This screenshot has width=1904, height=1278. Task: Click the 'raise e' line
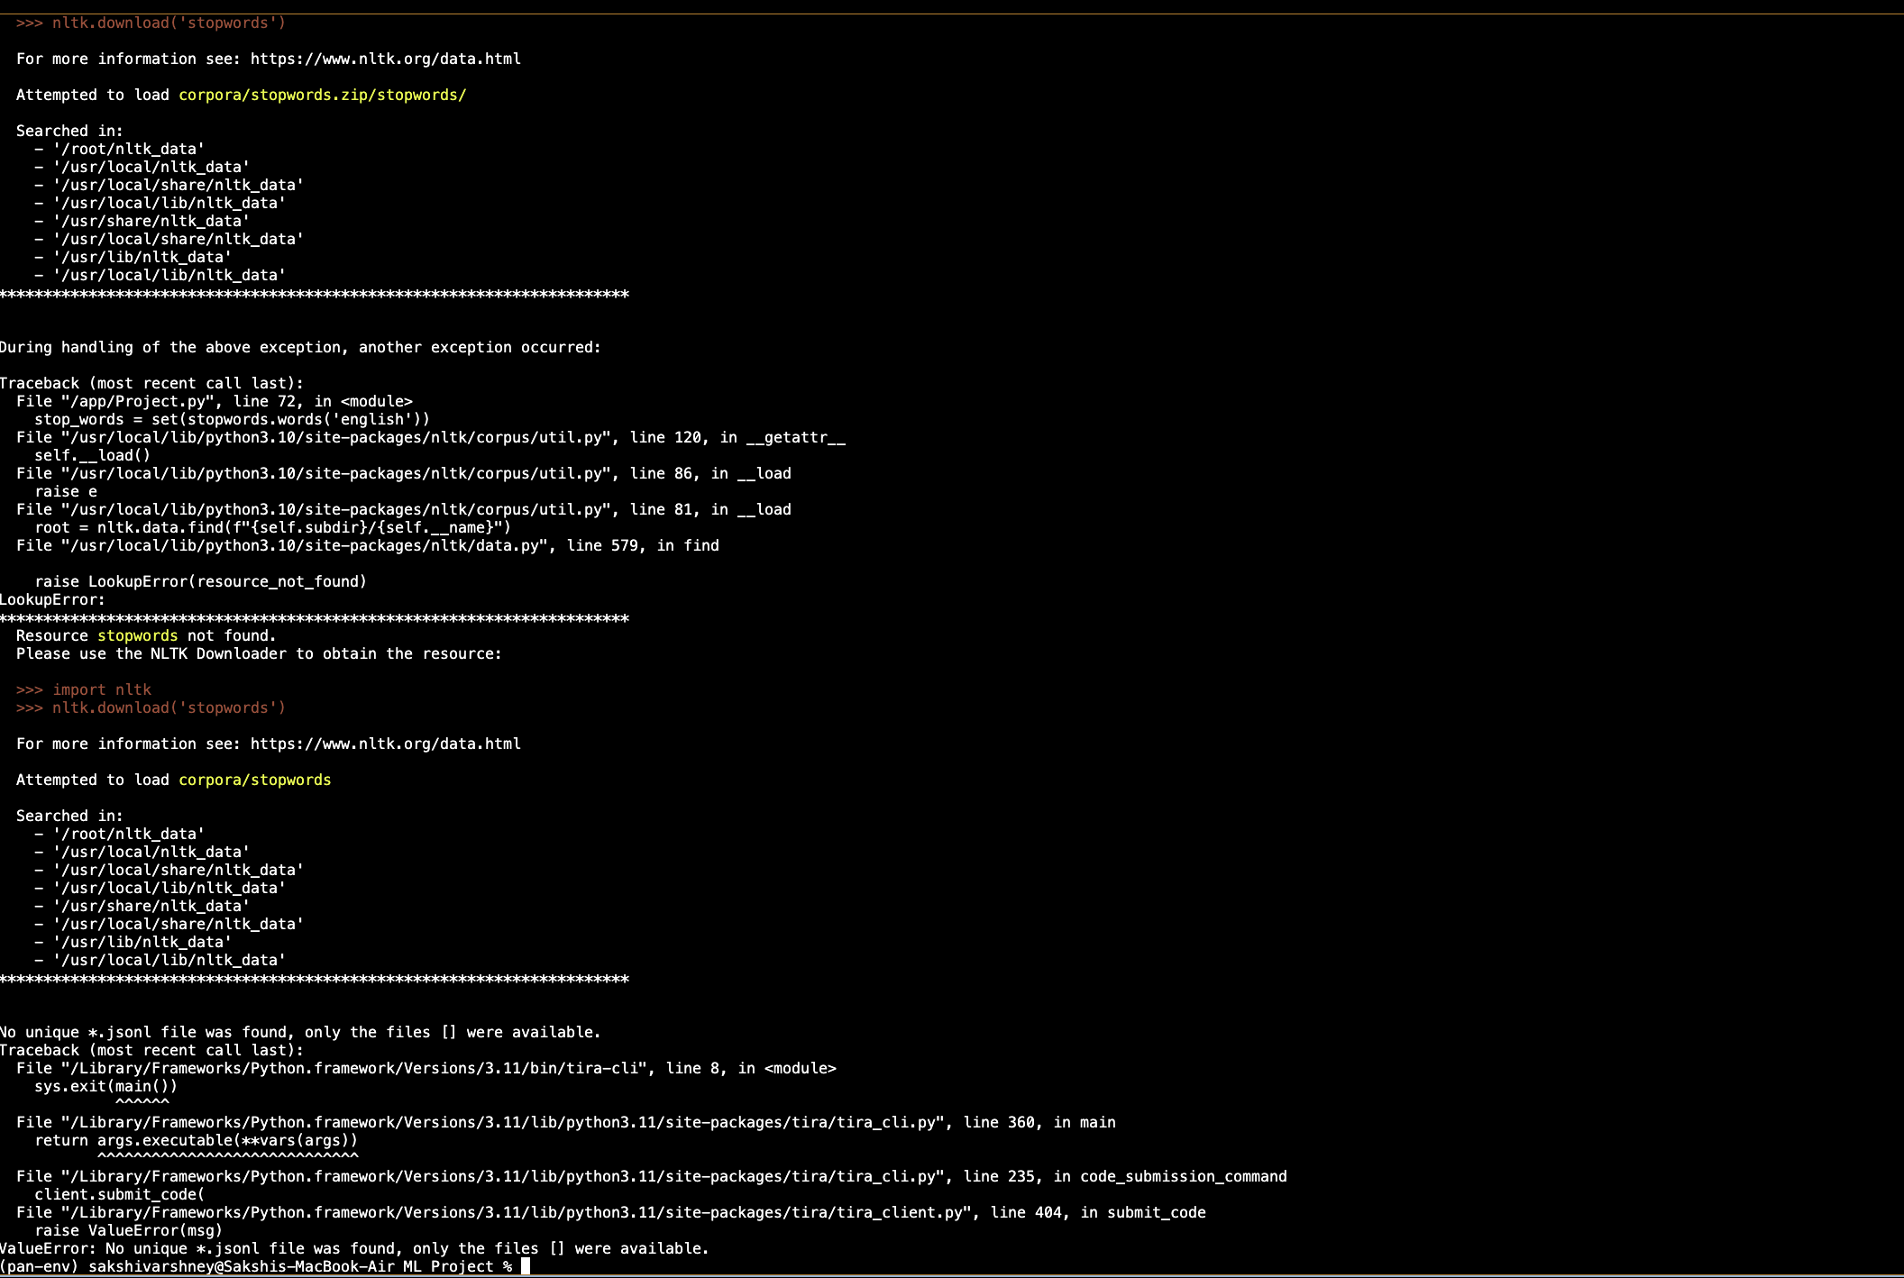coord(66,491)
